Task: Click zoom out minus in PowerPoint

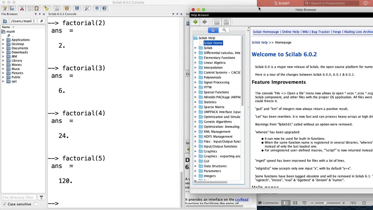Action: (x=312, y=203)
